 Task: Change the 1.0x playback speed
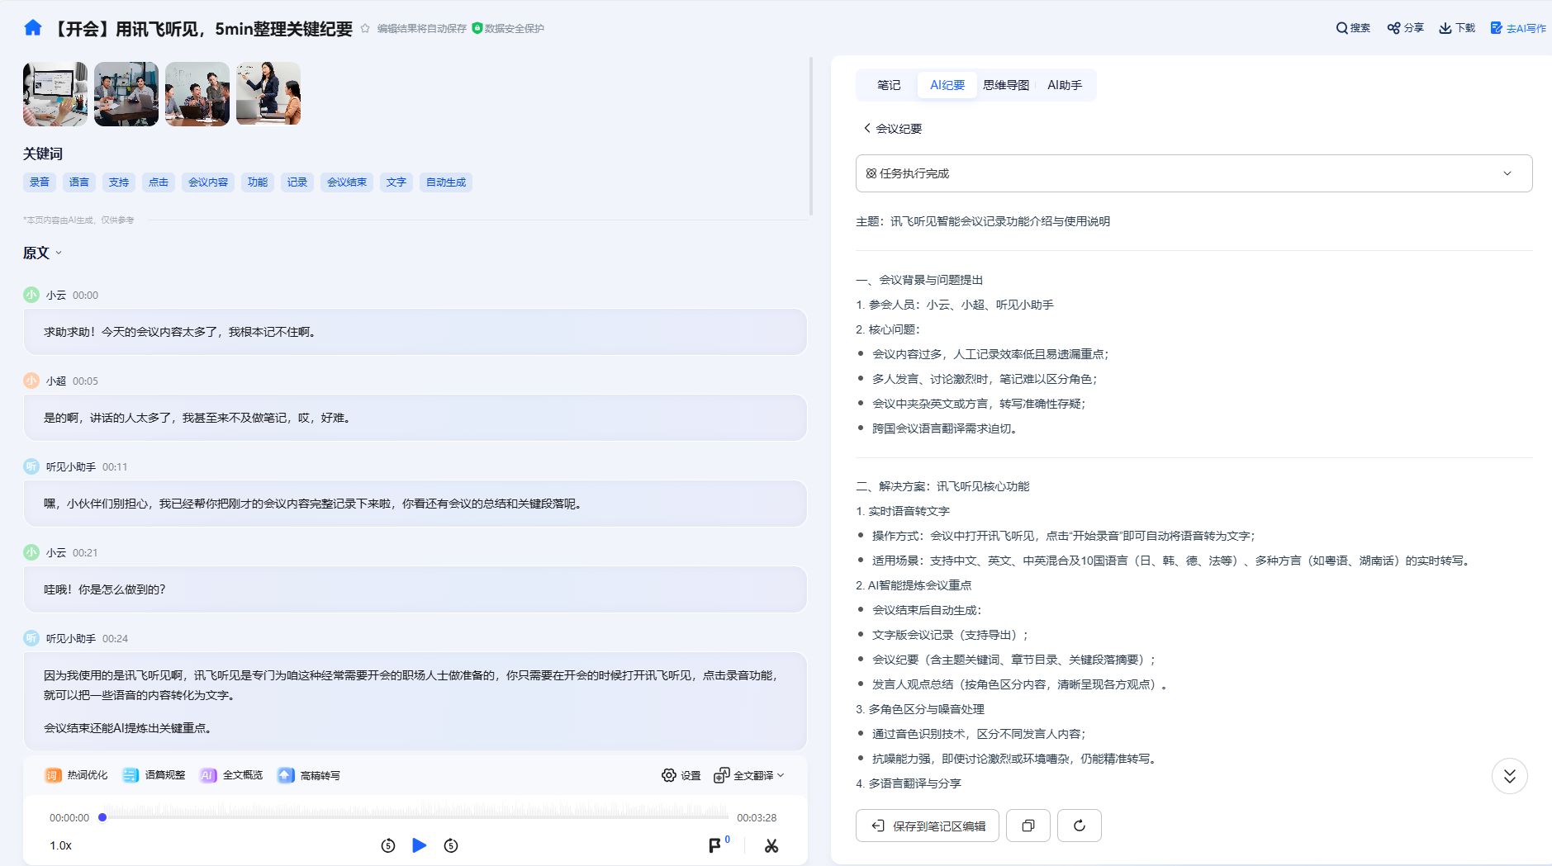(61, 845)
